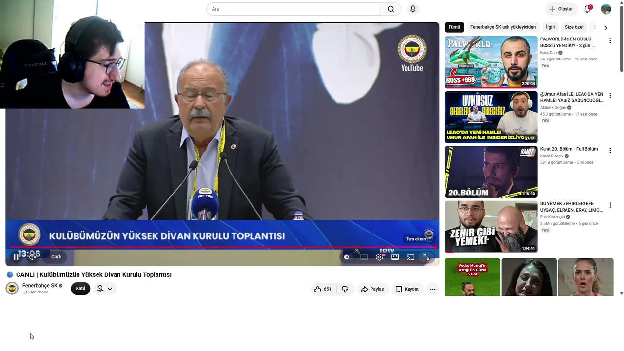This screenshot has height=351, width=624.
Task: Open the account avatar menu
Action: 606,9
